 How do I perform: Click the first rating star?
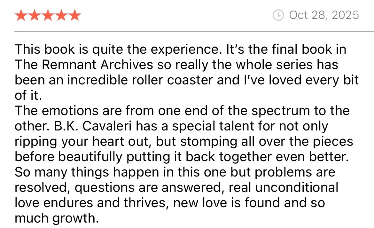click(21, 15)
